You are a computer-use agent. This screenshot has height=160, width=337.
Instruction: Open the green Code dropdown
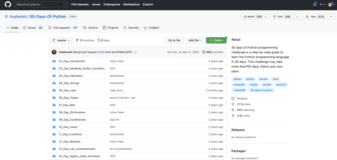216,40
